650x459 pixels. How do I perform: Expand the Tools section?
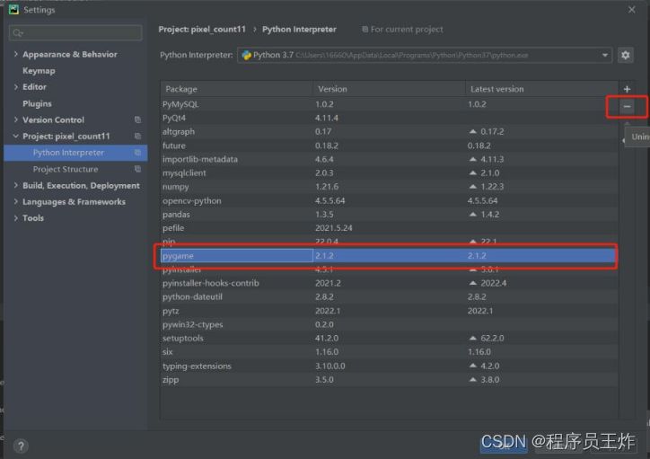point(16,218)
